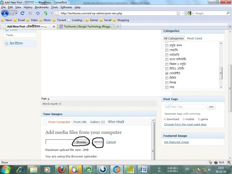This screenshot has width=232, height=174.
Task: Reload the page with the Refresh icon
Action: pos(22,13)
